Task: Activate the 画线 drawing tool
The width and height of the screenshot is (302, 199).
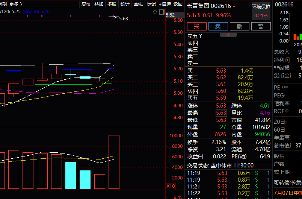Action: click(138, 4)
